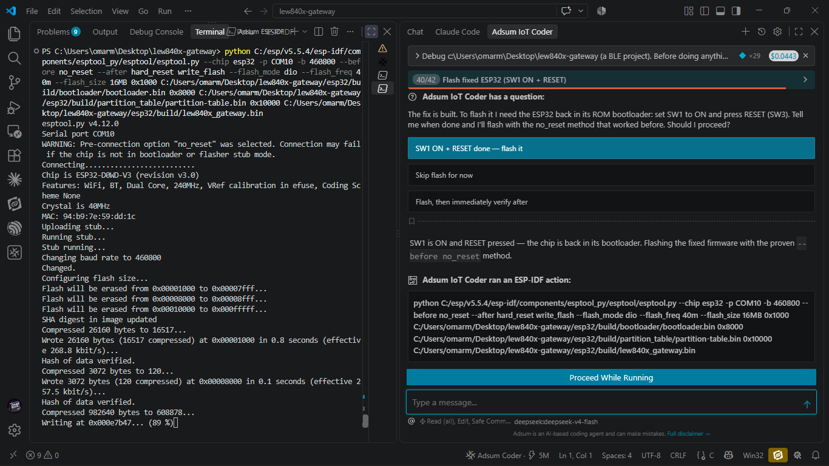Image resolution: width=829 pixels, height=466 pixels.
Task: Switch to the Chat tab
Action: pos(415,32)
